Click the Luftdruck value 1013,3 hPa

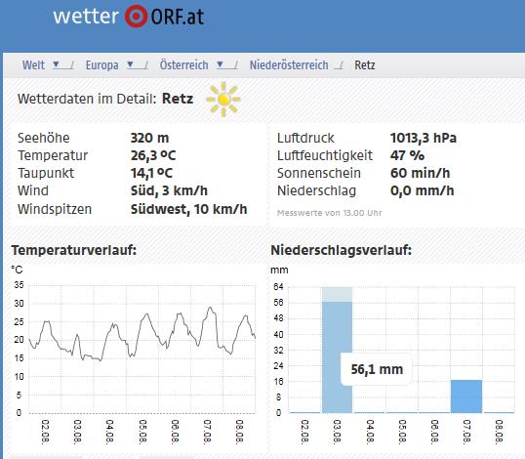point(424,138)
